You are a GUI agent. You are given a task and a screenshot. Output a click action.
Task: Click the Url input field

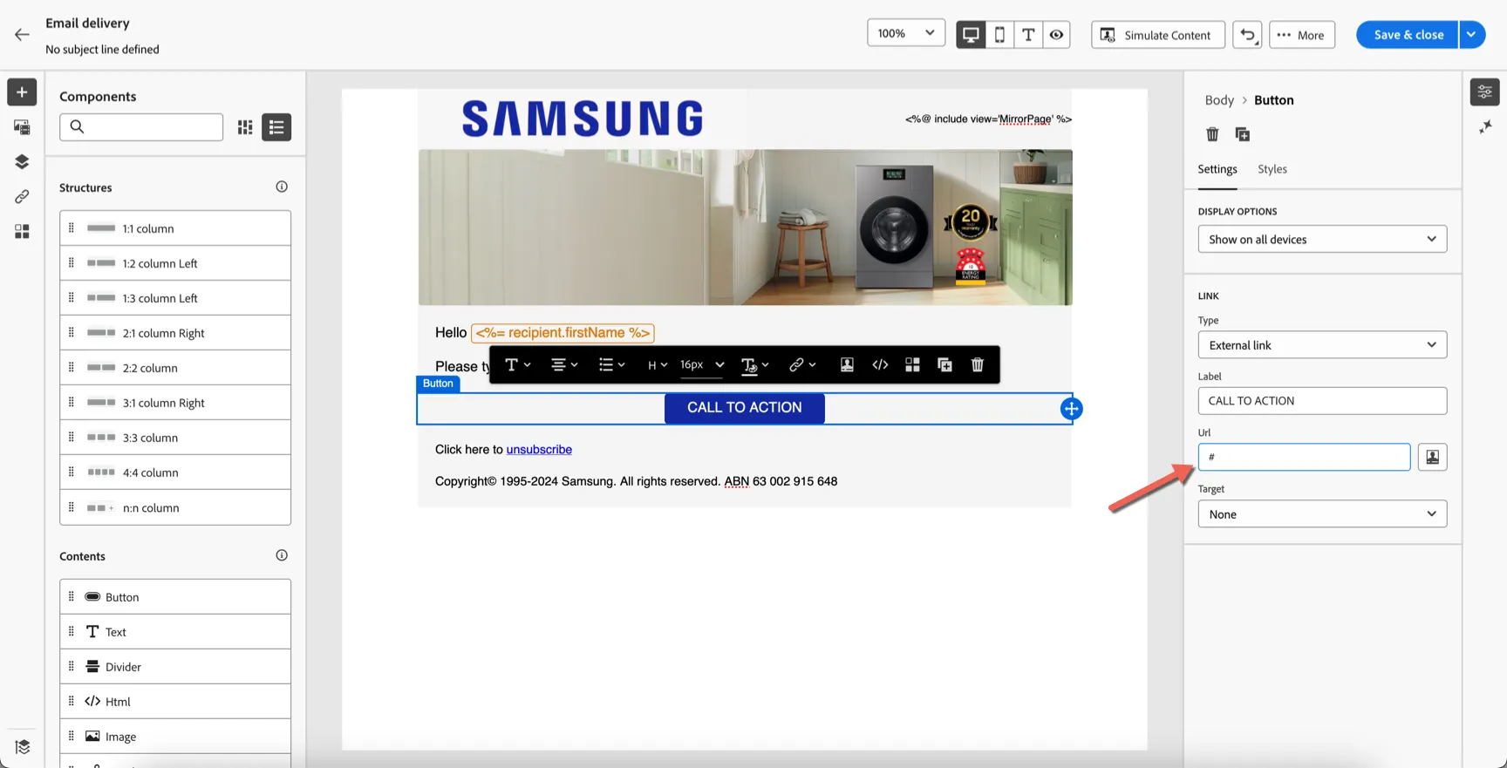point(1305,457)
